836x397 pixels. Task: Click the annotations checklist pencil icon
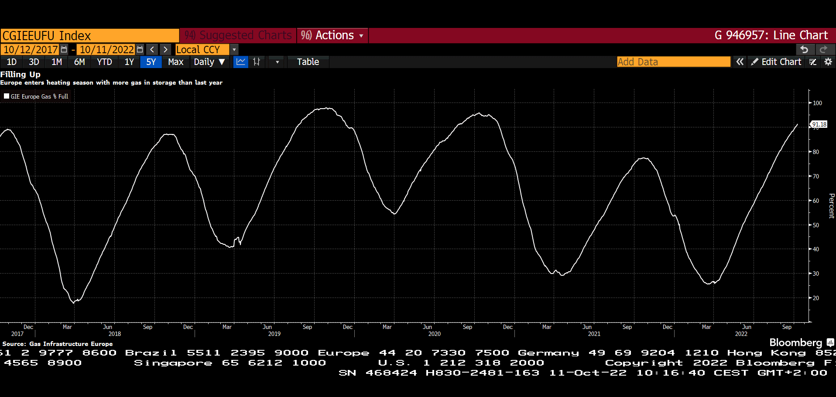[x=813, y=62]
